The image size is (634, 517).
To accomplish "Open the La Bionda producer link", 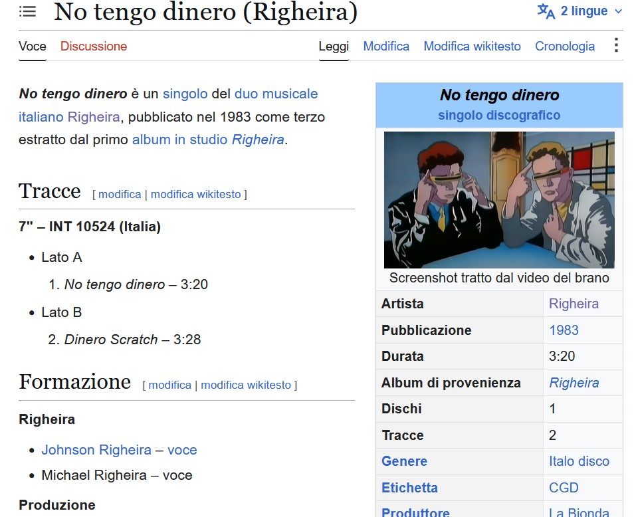I will (x=579, y=512).
